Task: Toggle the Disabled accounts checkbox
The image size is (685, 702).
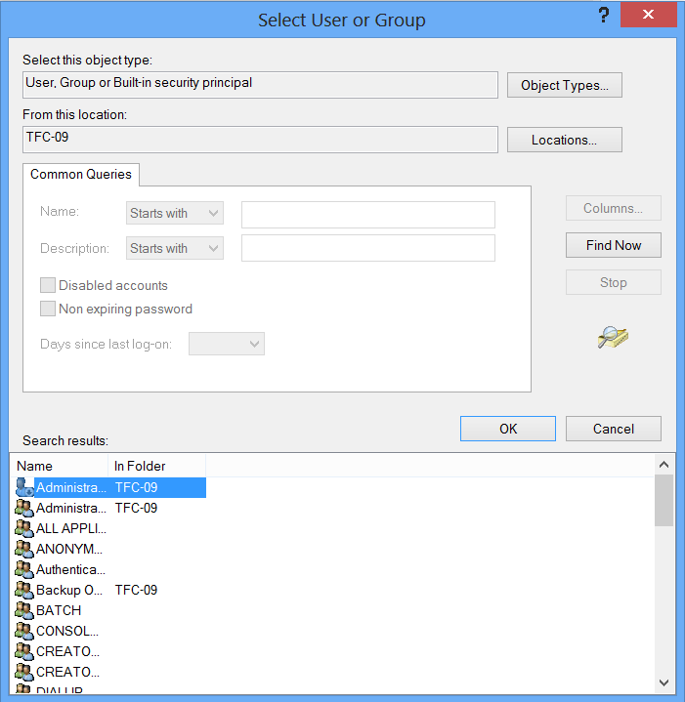Action: click(x=48, y=285)
